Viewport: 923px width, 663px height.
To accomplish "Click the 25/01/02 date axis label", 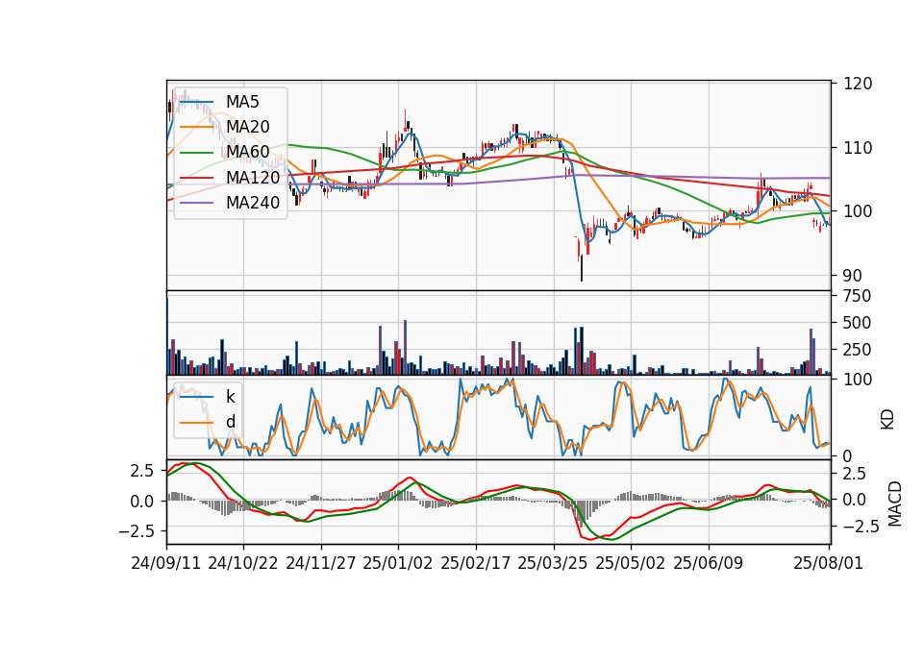I will point(398,563).
